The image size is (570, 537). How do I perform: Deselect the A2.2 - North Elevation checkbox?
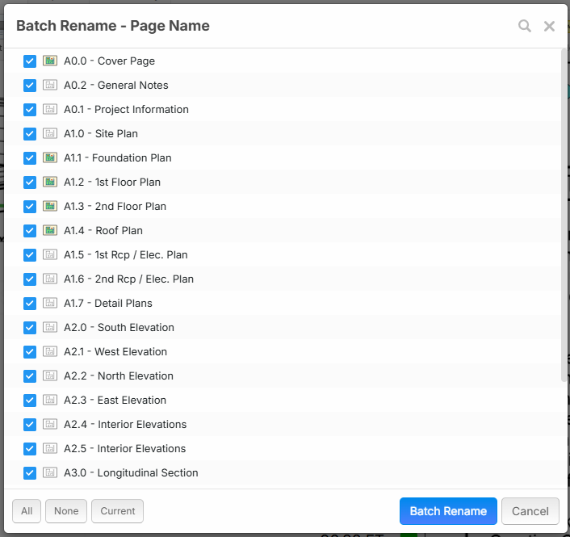tap(30, 376)
